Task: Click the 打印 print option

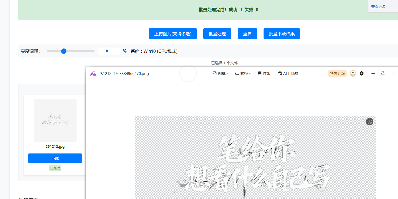Action: [264, 73]
